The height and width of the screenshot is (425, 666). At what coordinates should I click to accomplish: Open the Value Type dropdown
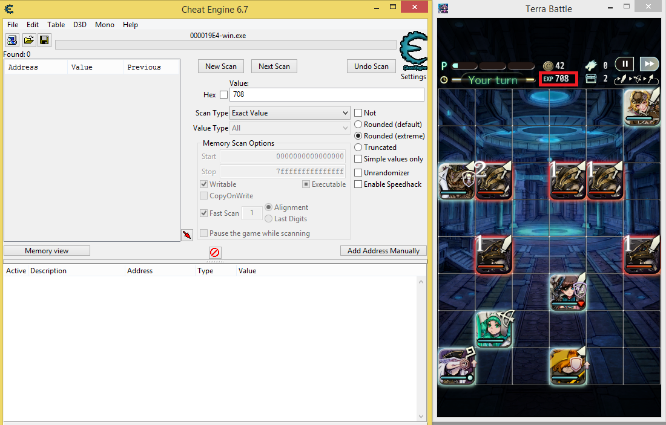click(290, 128)
